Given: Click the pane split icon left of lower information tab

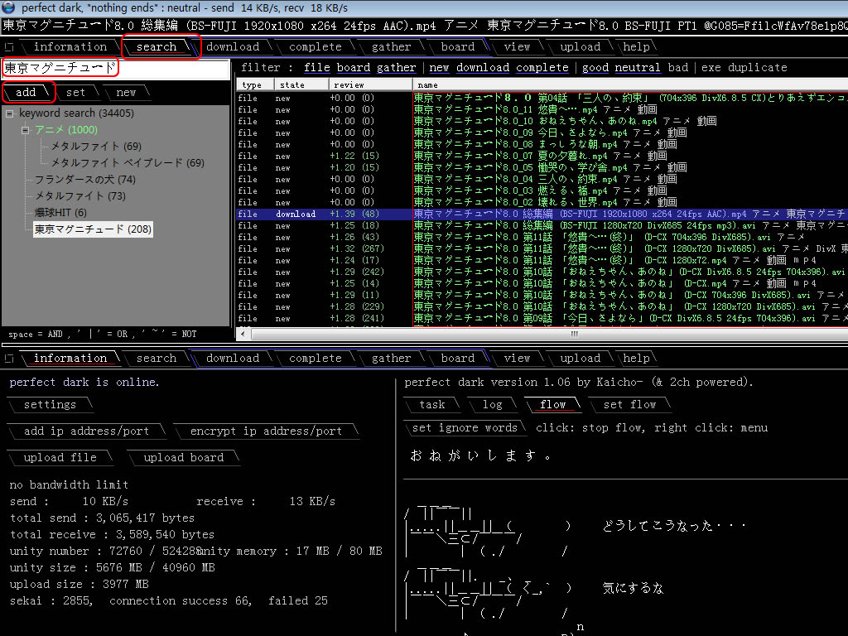Looking at the screenshot, I should point(9,358).
